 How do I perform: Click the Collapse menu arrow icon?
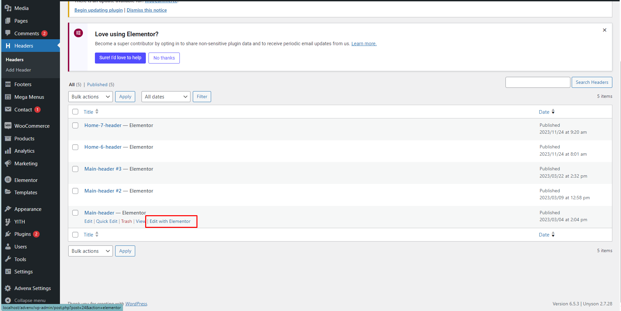8,300
